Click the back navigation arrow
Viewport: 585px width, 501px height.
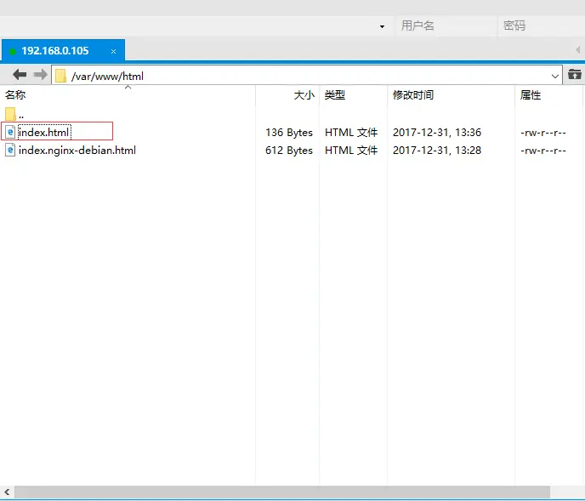(x=20, y=75)
